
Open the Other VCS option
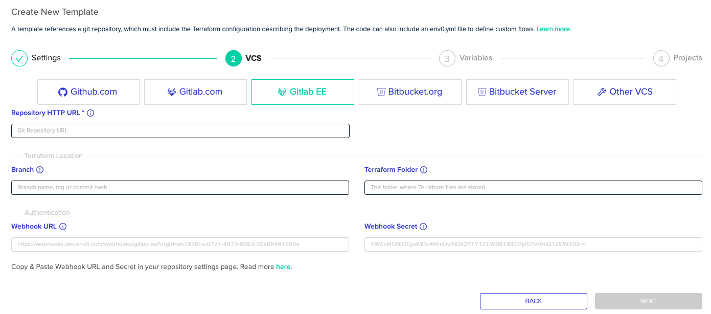tap(625, 92)
